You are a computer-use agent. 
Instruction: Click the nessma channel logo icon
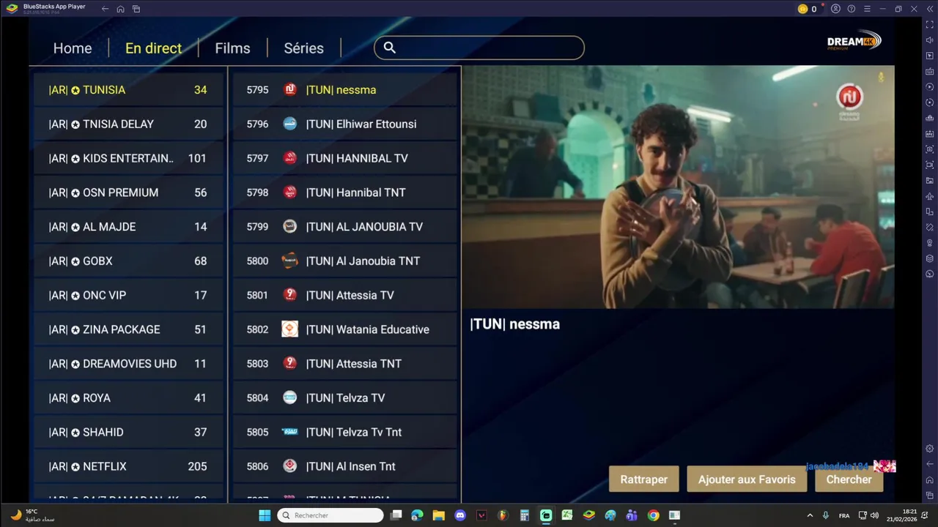(x=290, y=89)
